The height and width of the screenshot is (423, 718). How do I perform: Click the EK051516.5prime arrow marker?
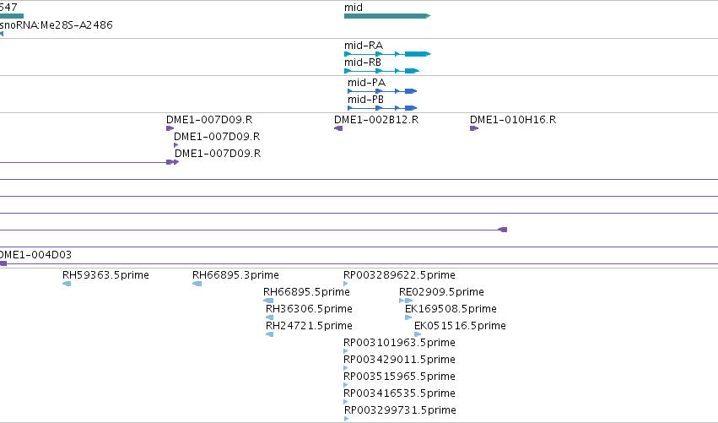click(418, 334)
